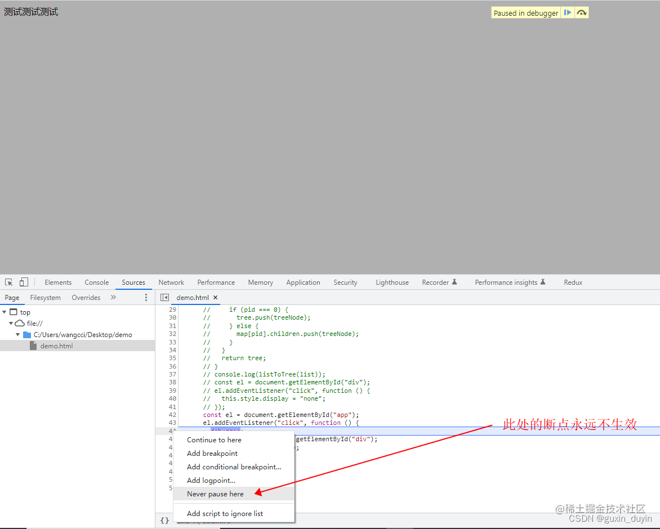Select the file:// tree item
This screenshot has width=660, height=529.
click(78, 324)
